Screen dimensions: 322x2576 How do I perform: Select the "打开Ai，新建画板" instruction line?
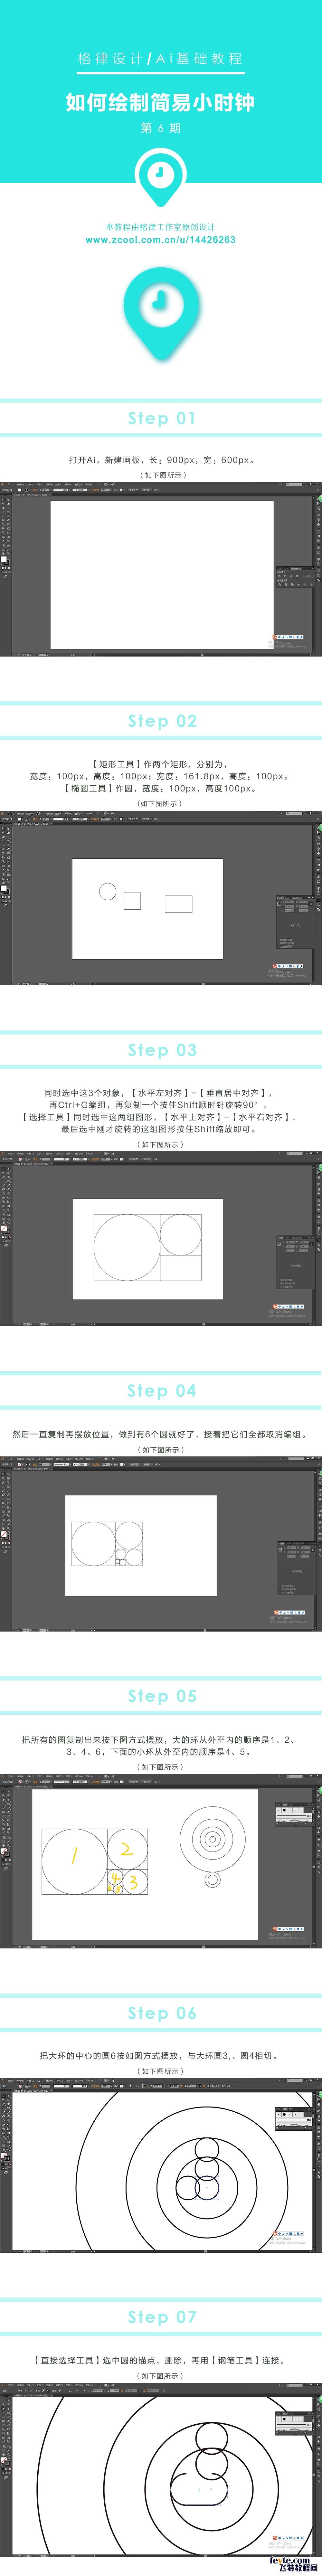click(x=161, y=460)
